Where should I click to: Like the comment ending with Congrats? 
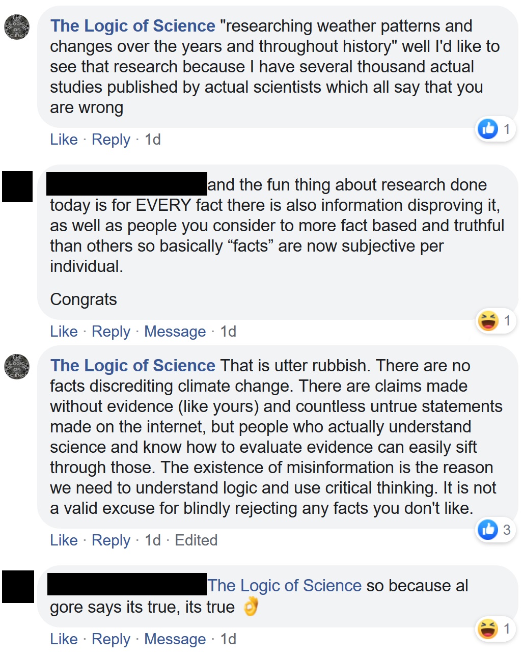[64, 332]
